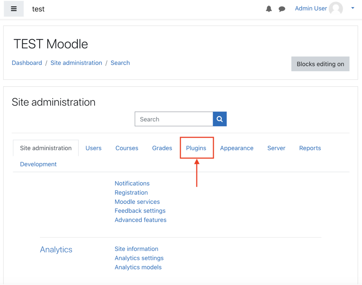
Task: Open the Registration settings page
Action: click(x=131, y=192)
